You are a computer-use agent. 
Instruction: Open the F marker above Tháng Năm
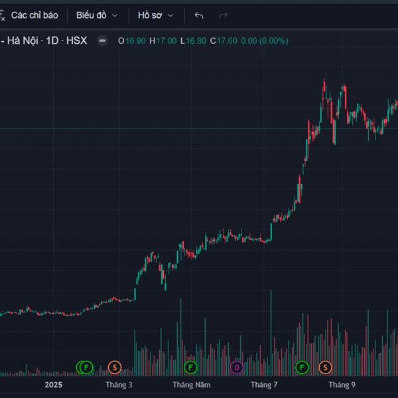[190, 367]
